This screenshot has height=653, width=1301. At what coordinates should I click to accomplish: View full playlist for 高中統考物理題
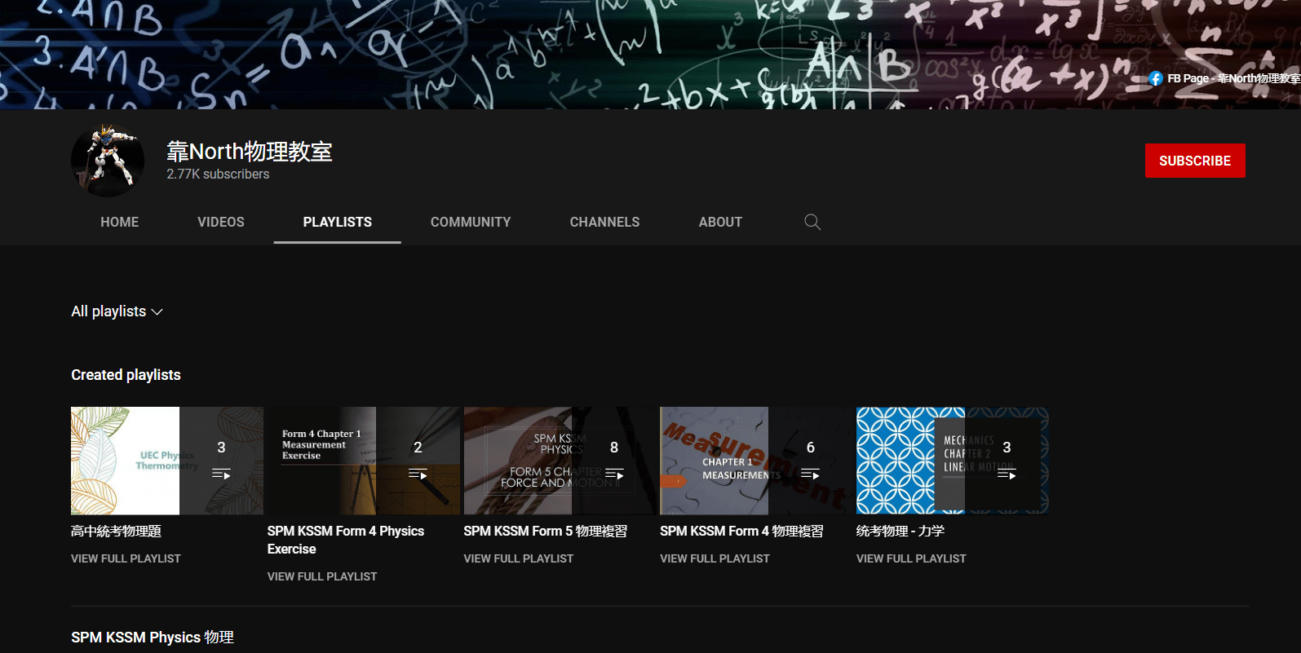[x=126, y=558]
